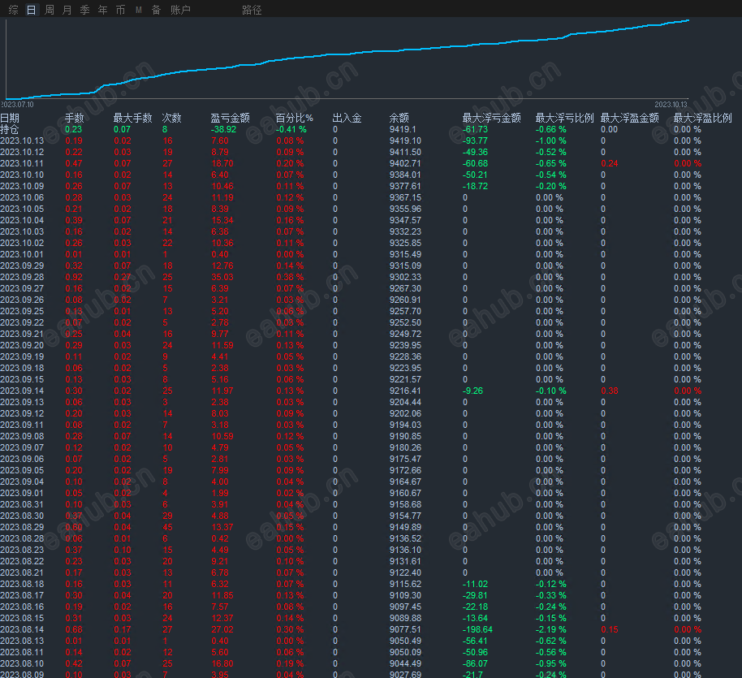Open the 备 notes tab
The width and height of the screenshot is (742, 678).
point(156,10)
